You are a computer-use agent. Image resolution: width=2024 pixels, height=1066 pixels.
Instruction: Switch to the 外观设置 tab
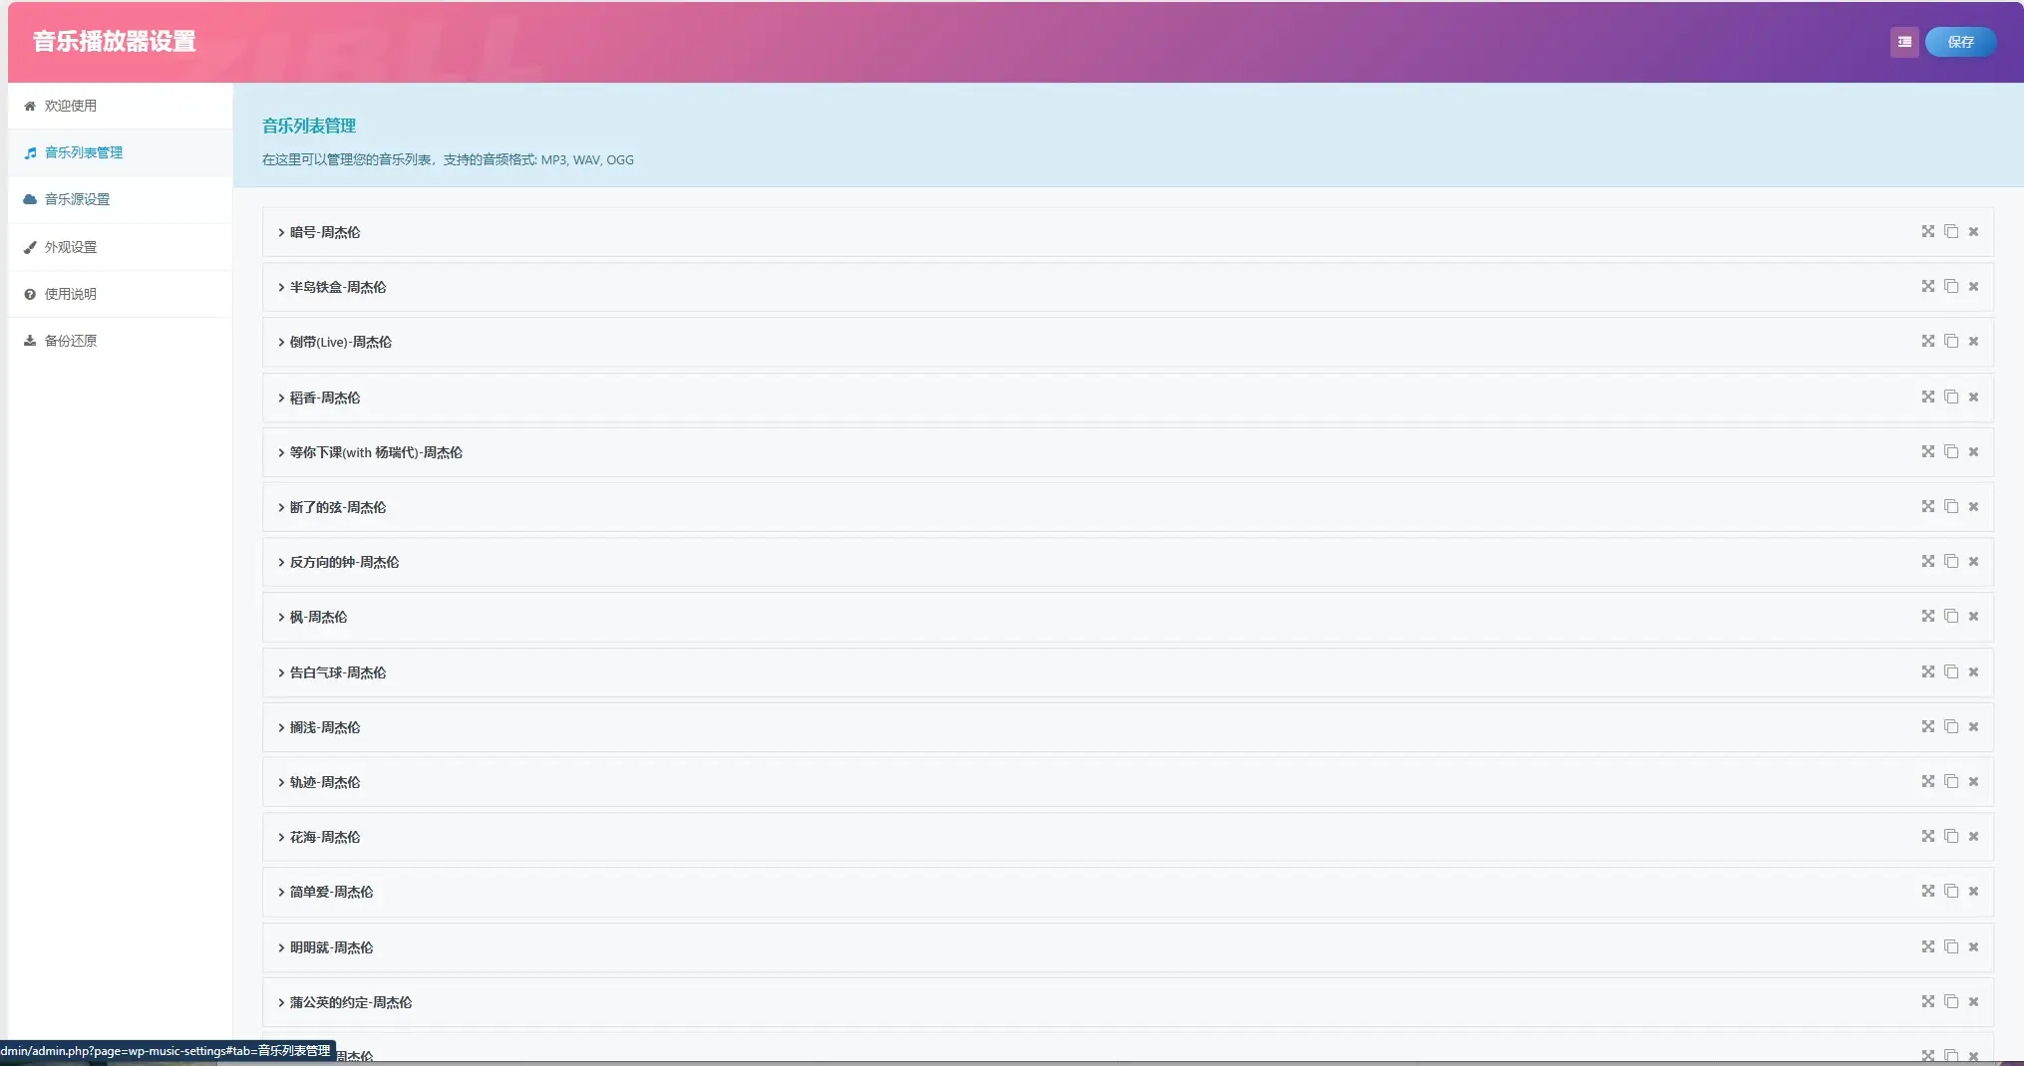[x=71, y=247]
